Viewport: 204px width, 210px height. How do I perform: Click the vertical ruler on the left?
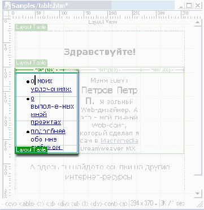click(7, 109)
